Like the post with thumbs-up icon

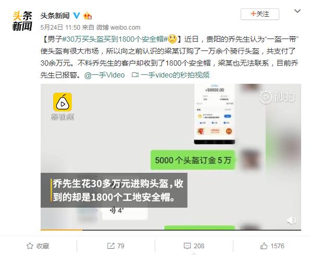tap(272, 246)
